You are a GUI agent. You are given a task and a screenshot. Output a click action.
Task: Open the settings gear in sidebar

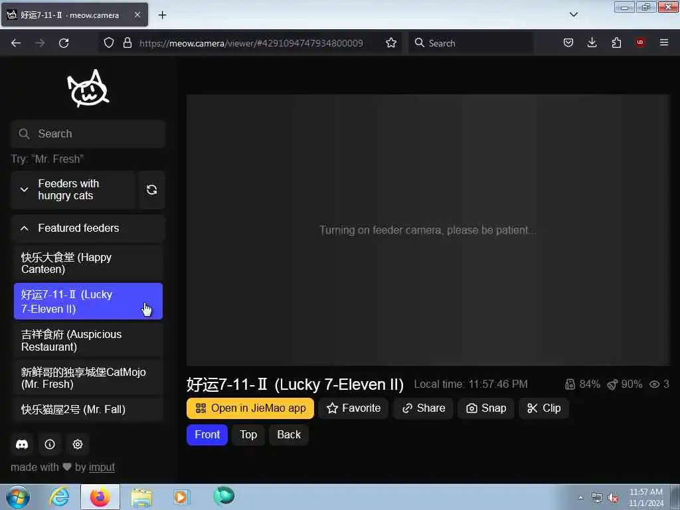coord(78,444)
